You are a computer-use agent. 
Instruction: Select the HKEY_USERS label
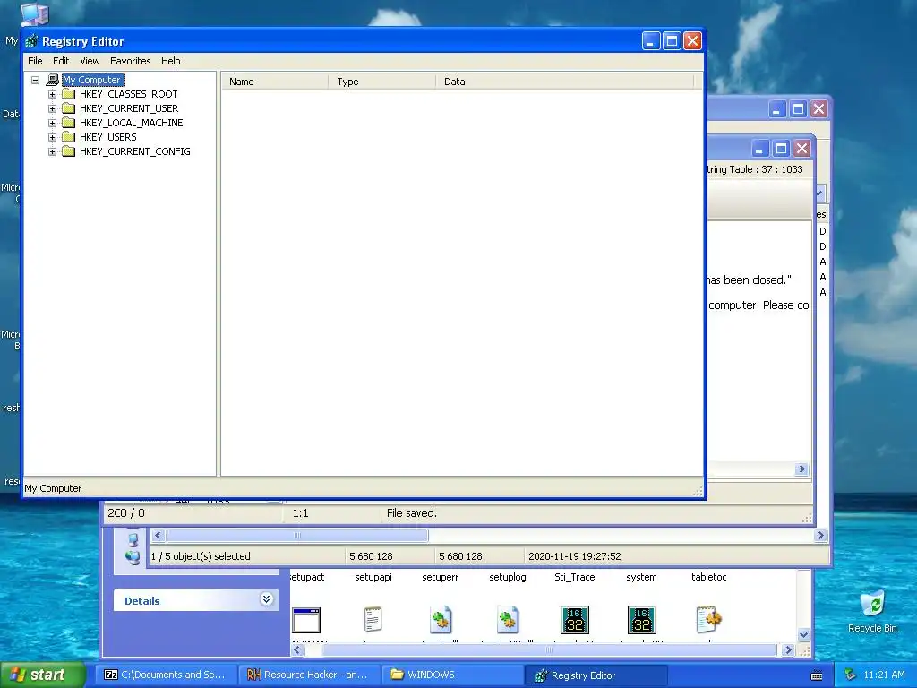point(107,137)
